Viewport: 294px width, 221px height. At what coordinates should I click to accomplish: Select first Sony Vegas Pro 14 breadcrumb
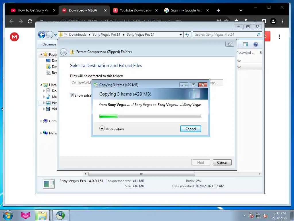[106, 35]
